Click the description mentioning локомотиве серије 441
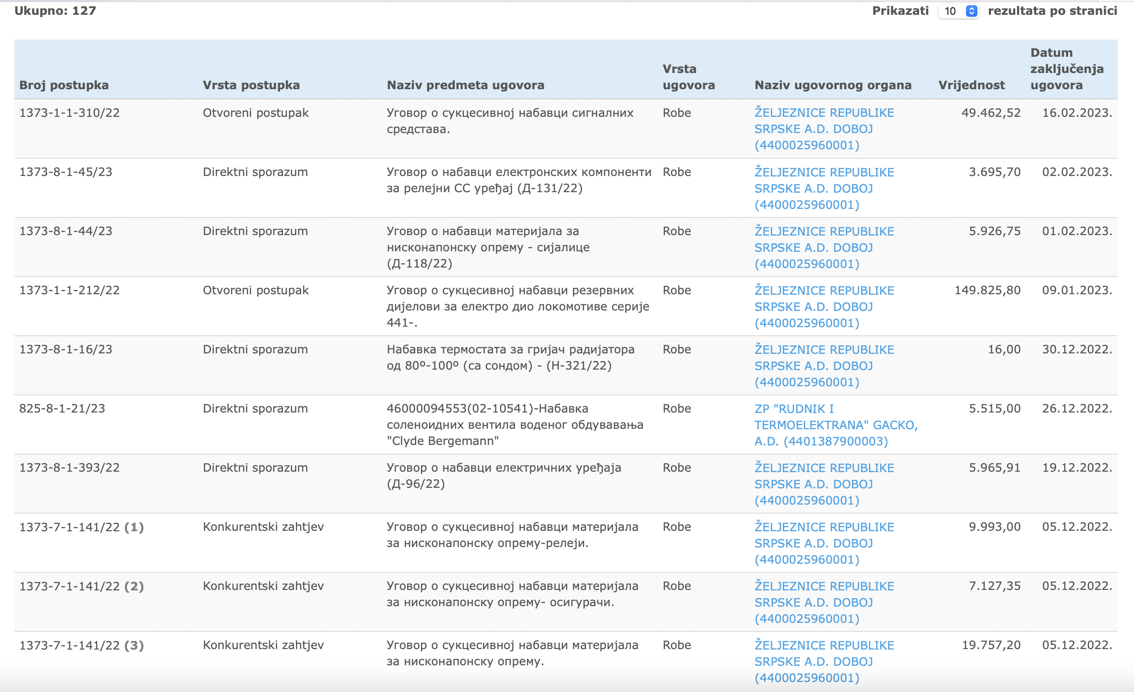Screen dimensions: 1134x692 (518, 306)
